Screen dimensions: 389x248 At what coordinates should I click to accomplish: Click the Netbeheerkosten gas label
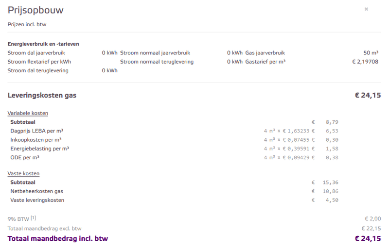click(37, 191)
